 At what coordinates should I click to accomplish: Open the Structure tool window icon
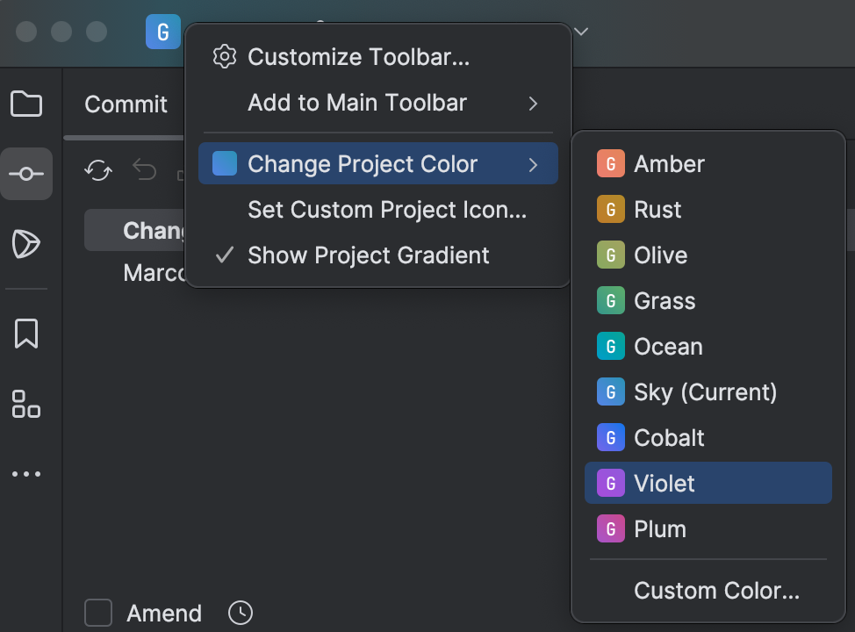(26, 404)
